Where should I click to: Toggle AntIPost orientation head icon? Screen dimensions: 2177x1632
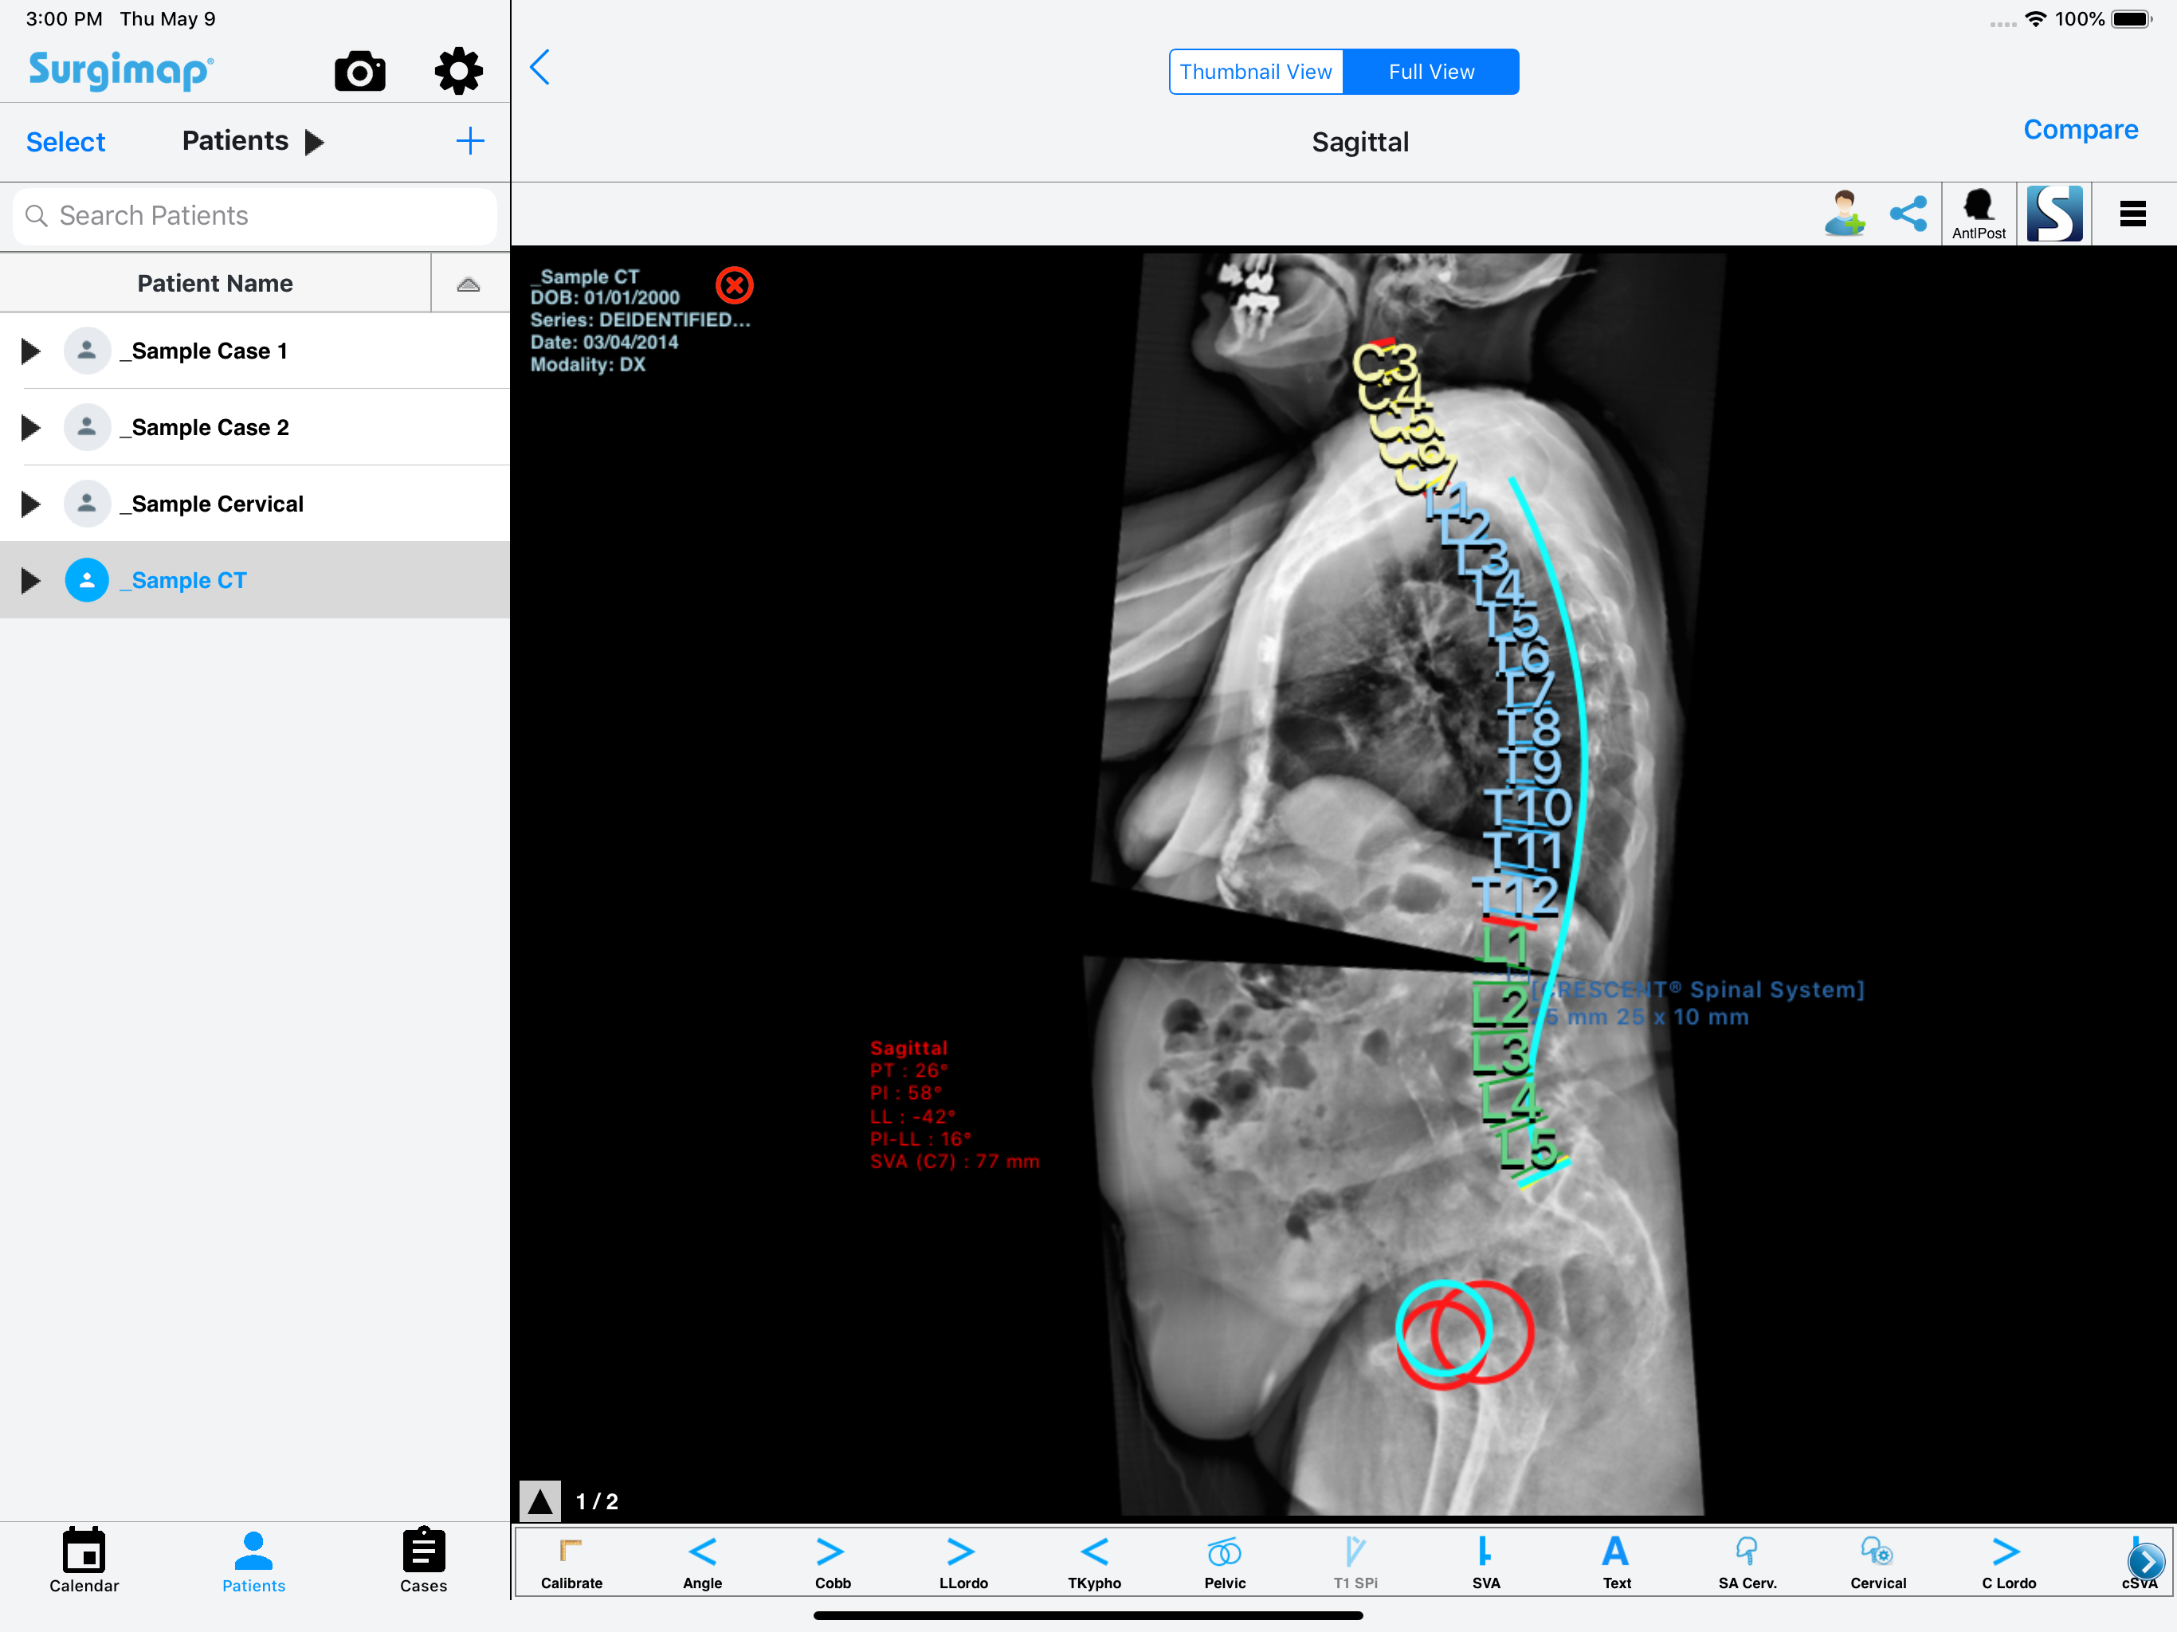click(1979, 214)
